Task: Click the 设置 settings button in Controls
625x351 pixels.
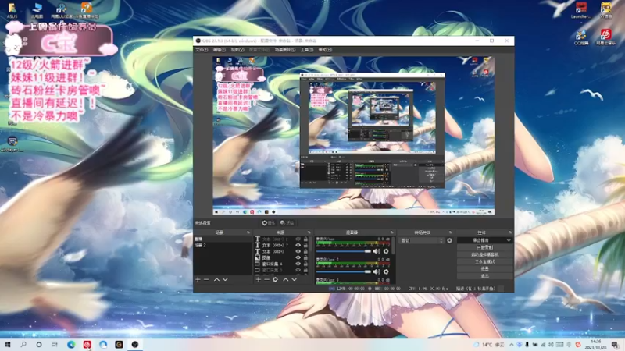Action: (484, 269)
